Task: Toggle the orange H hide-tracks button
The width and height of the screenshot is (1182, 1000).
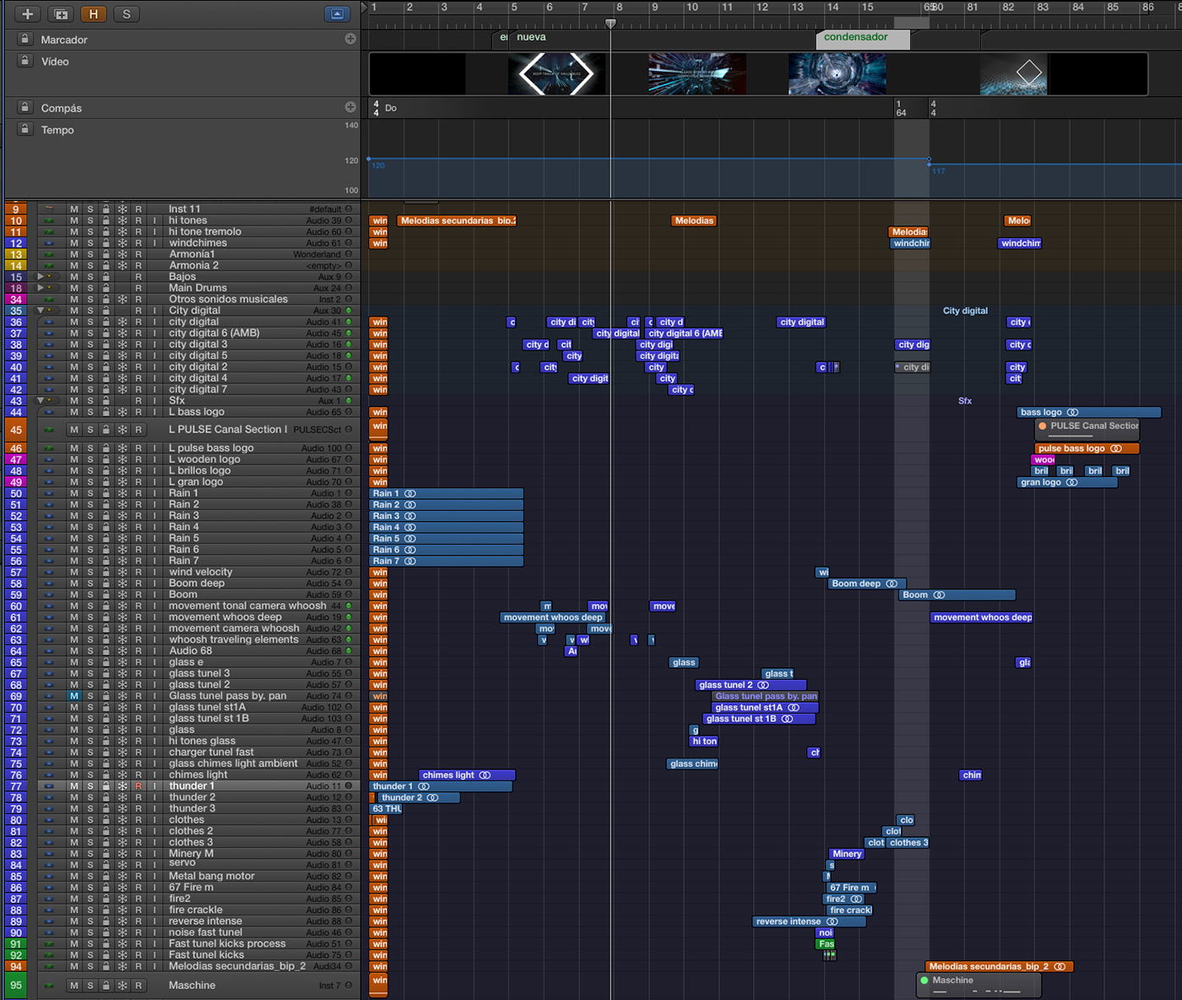Action: click(94, 14)
